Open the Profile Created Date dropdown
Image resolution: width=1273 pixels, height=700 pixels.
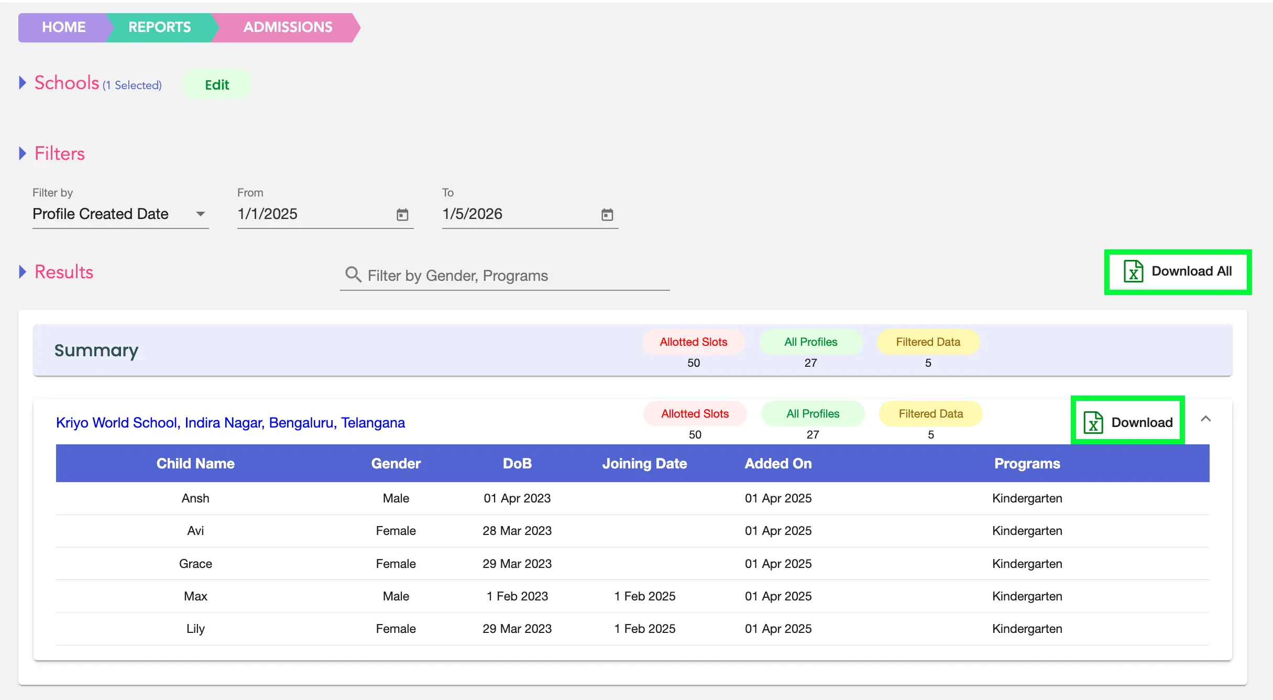(x=120, y=214)
